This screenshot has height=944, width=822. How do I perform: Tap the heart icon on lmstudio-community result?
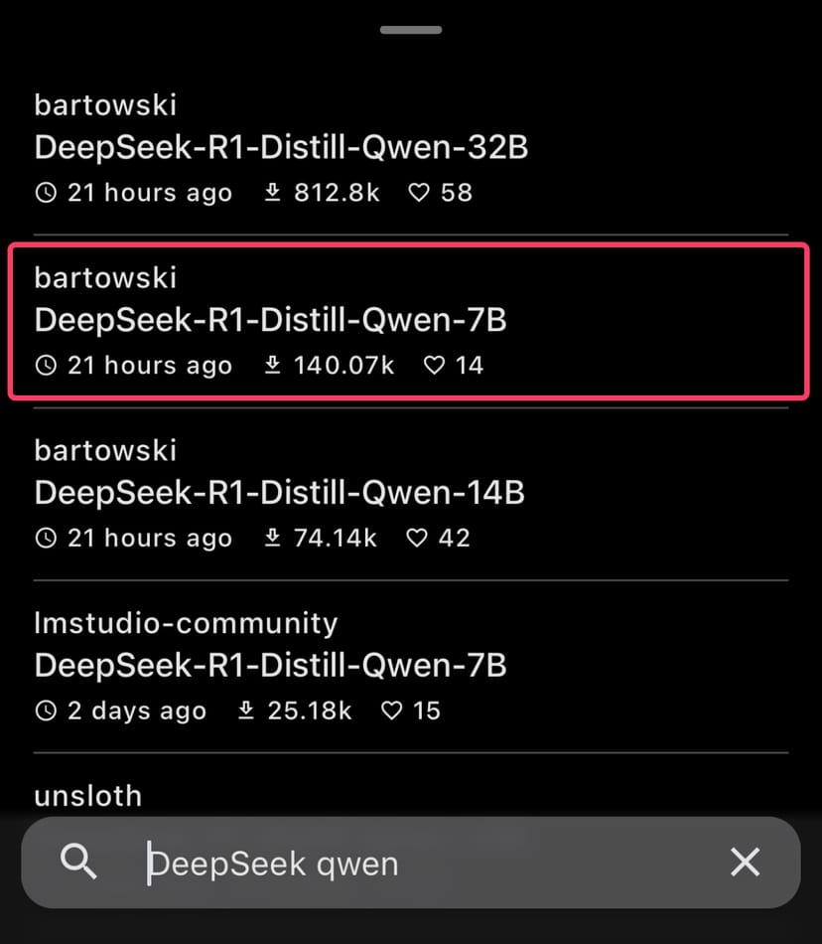point(392,710)
